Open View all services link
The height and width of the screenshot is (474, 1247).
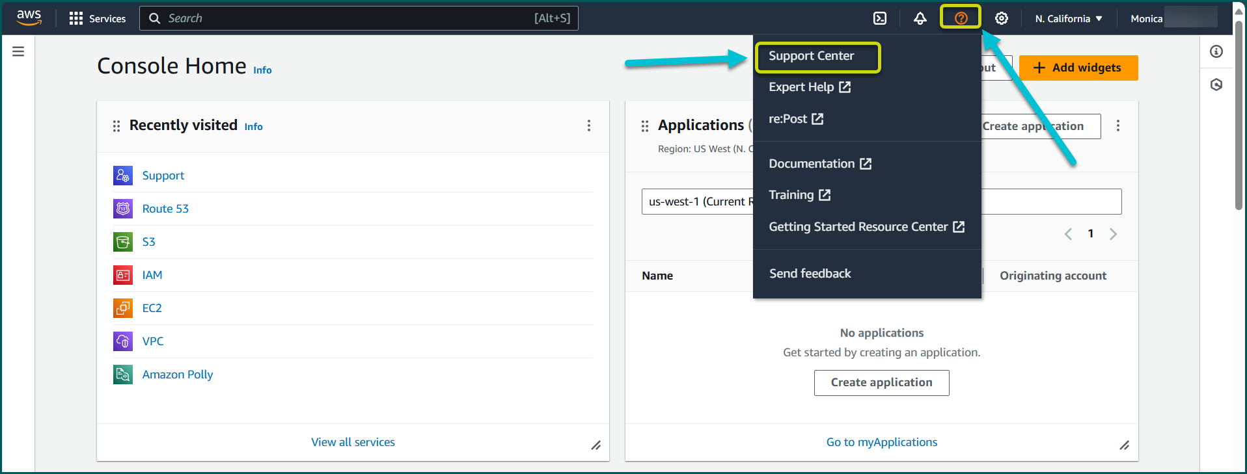[x=353, y=442]
